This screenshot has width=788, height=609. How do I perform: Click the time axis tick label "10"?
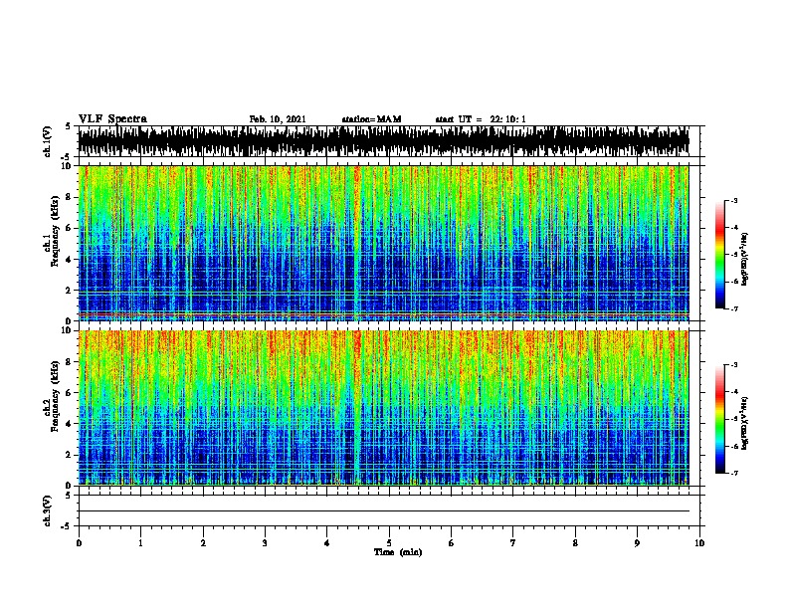pyautogui.click(x=699, y=542)
